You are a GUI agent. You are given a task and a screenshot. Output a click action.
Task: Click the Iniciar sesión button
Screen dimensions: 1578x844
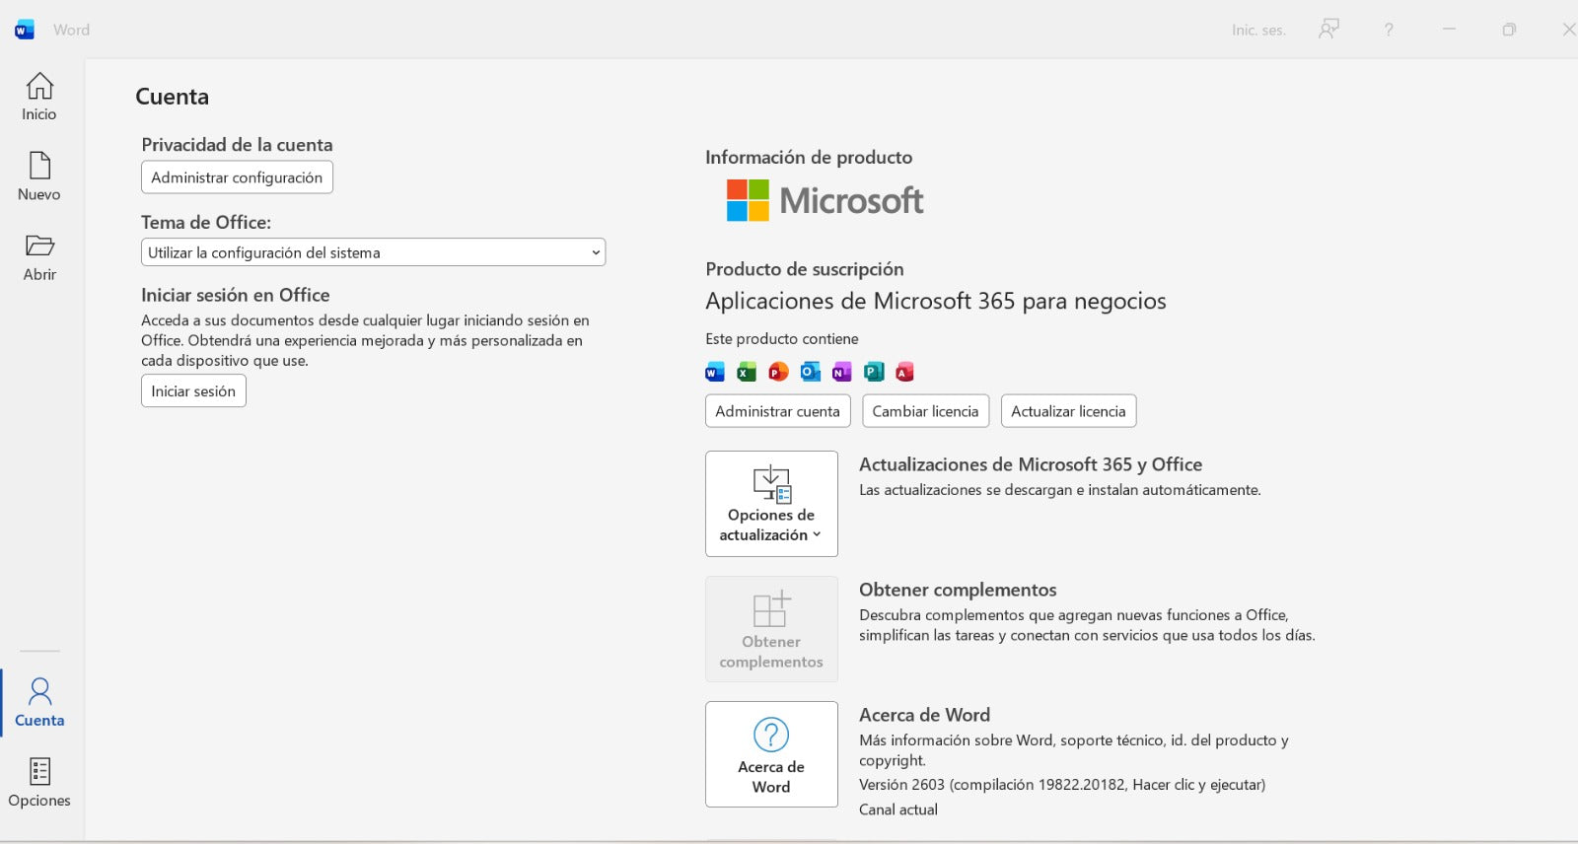193,391
